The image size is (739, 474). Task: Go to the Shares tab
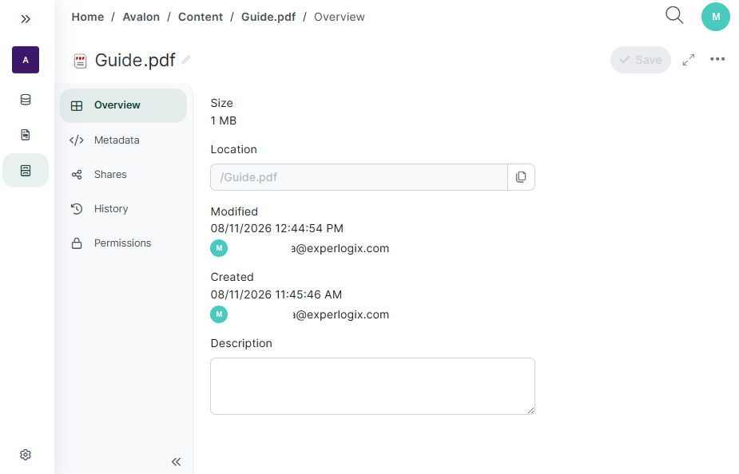click(124, 175)
